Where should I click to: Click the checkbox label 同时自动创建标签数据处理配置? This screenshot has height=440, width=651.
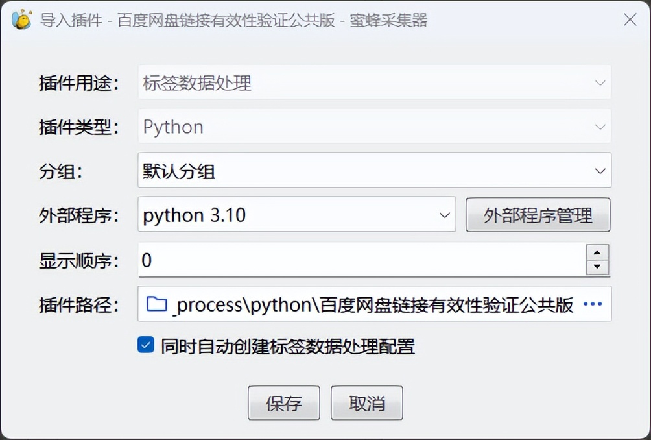coord(287,347)
